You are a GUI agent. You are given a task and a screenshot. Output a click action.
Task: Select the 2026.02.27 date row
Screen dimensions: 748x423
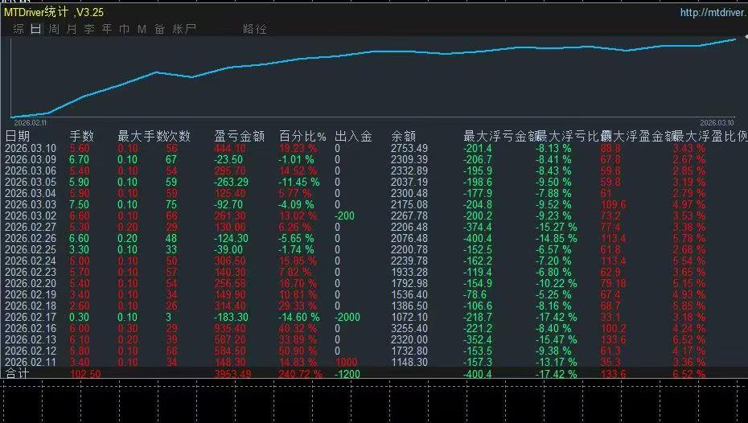click(31, 227)
